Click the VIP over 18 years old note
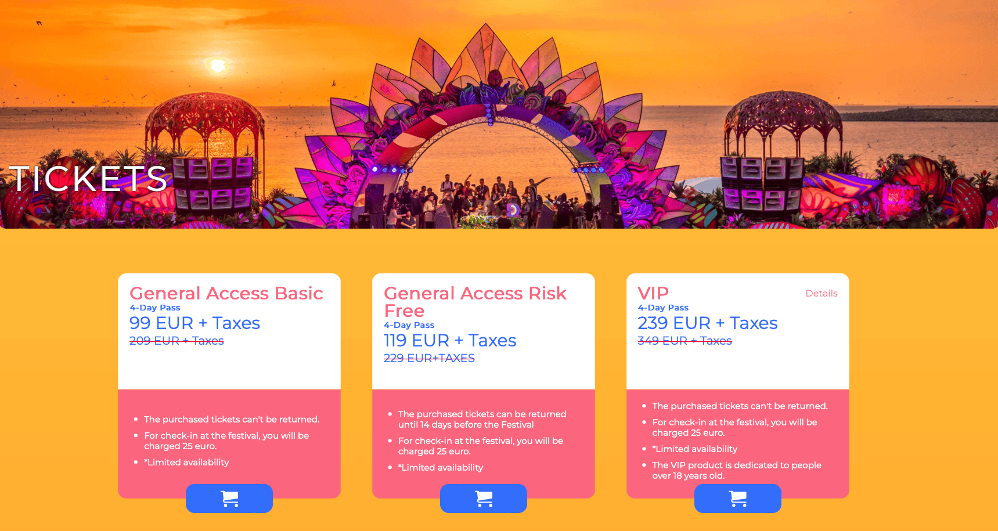Viewport: 998px width, 531px height. (x=736, y=470)
